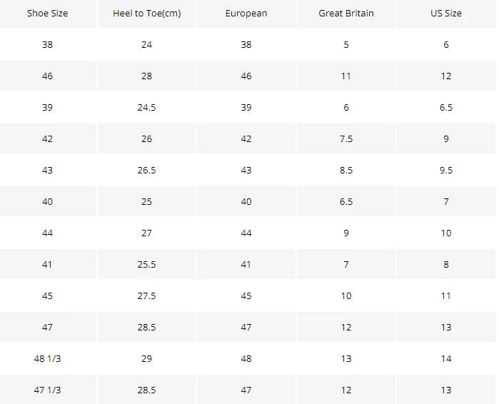This screenshot has width=499, height=404.
Task: Click the 27.5 heel to toe cell
Action: pyautogui.click(x=147, y=296)
